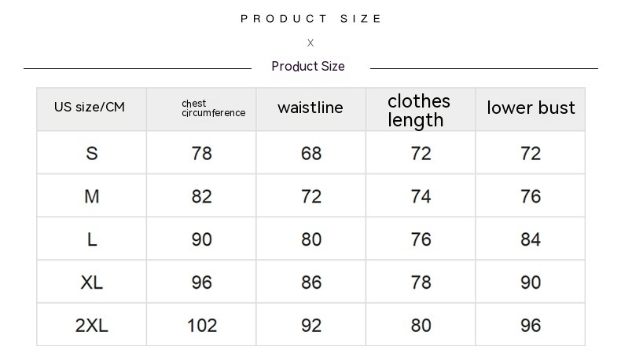Image resolution: width=621 pixels, height=354 pixels.
Task: Select the chest value 102 for 2XL
Action: pyautogui.click(x=202, y=325)
